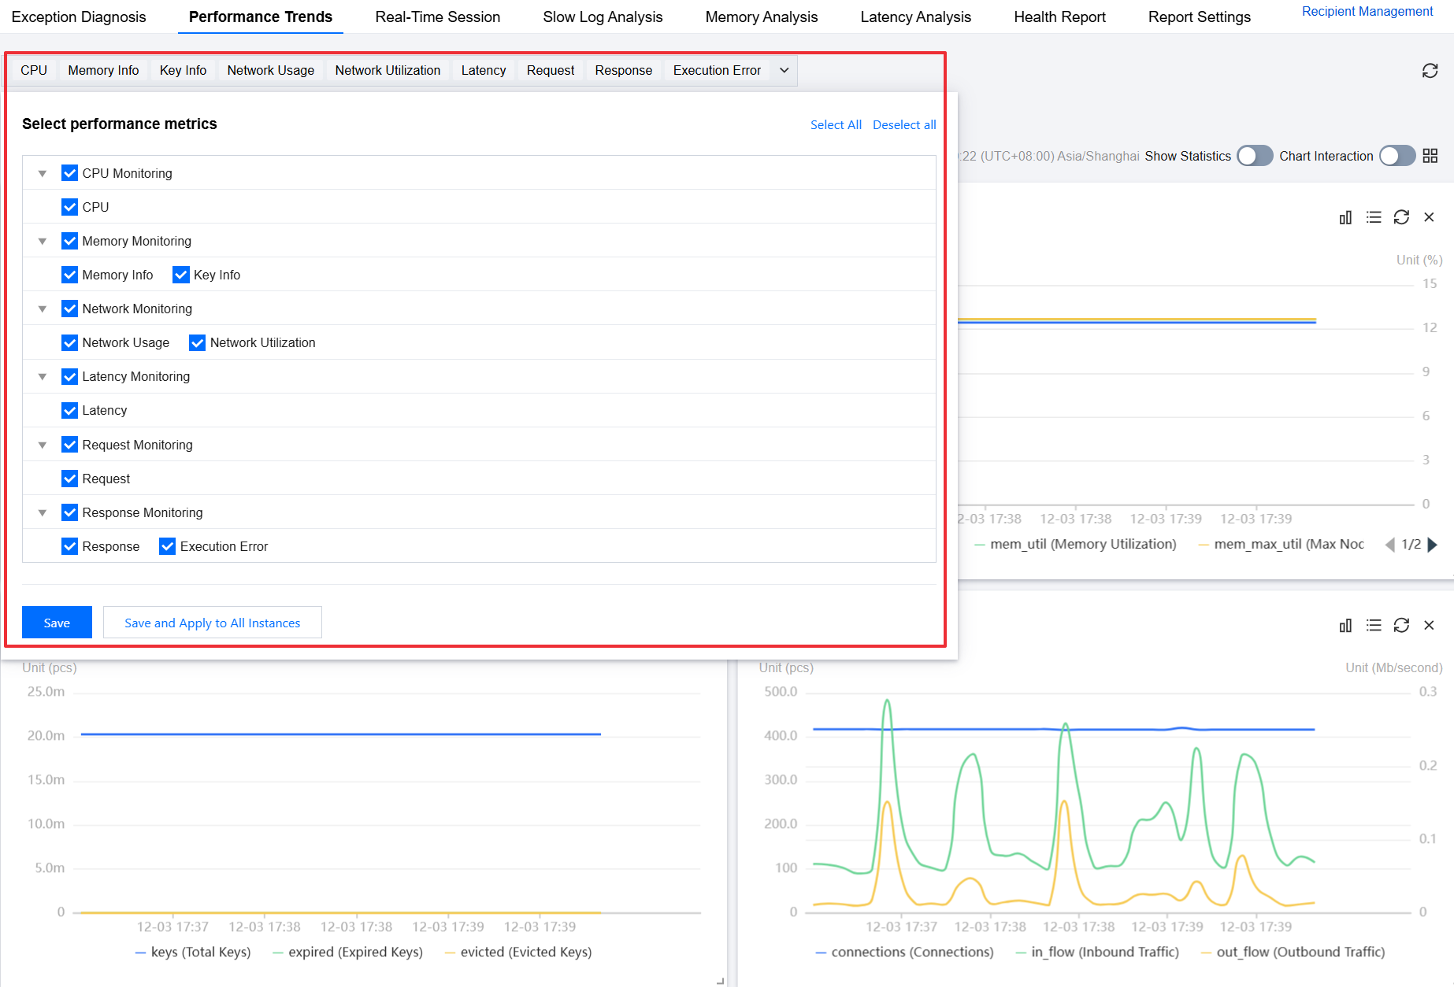Close the memory utilization chart panel
This screenshot has width=1454, height=987.
coord(1429,217)
